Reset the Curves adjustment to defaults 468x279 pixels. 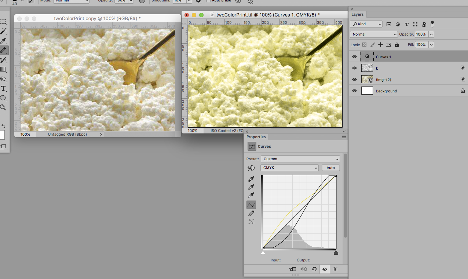coord(314,269)
